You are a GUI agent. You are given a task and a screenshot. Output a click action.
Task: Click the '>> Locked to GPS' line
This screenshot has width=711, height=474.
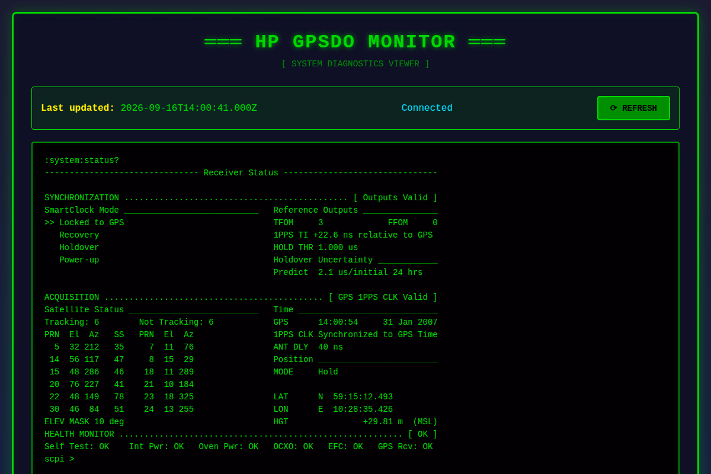84,223
